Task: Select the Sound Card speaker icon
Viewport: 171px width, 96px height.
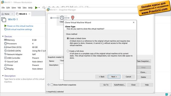Action: pyautogui.click(x=5, y=61)
